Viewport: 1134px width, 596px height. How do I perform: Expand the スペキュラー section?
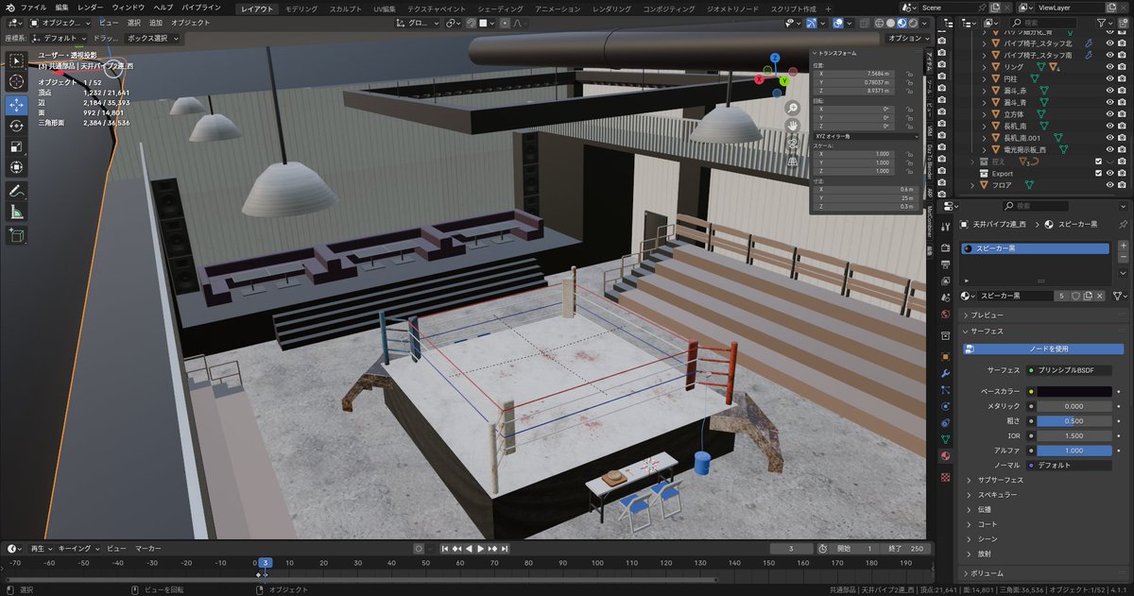(x=970, y=494)
